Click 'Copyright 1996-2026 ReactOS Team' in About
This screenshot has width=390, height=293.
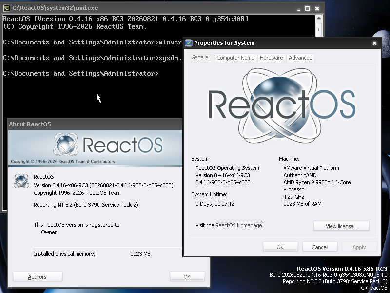click(x=77, y=193)
